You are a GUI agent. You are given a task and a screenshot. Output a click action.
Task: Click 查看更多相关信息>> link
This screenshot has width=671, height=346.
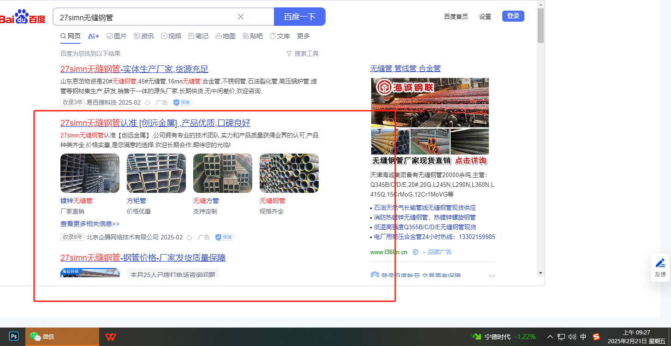90,224
